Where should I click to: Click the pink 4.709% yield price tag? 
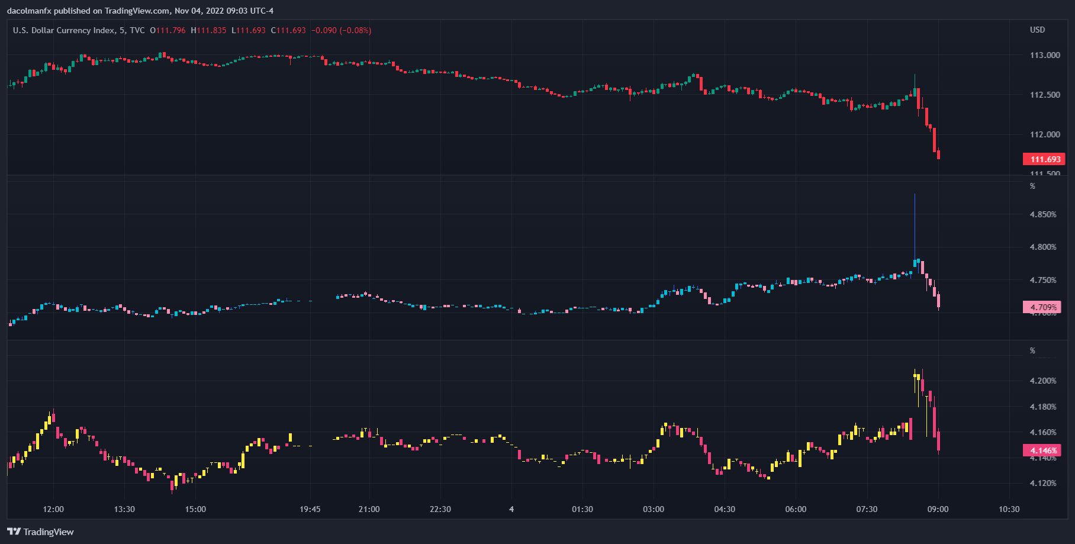(x=1042, y=307)
